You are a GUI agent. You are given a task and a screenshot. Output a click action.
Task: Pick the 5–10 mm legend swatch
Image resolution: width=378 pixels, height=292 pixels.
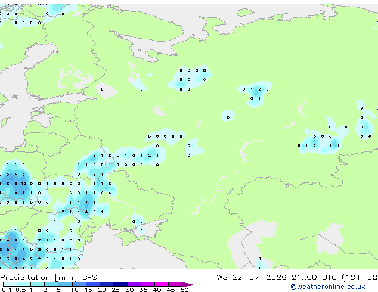point(65,284)
